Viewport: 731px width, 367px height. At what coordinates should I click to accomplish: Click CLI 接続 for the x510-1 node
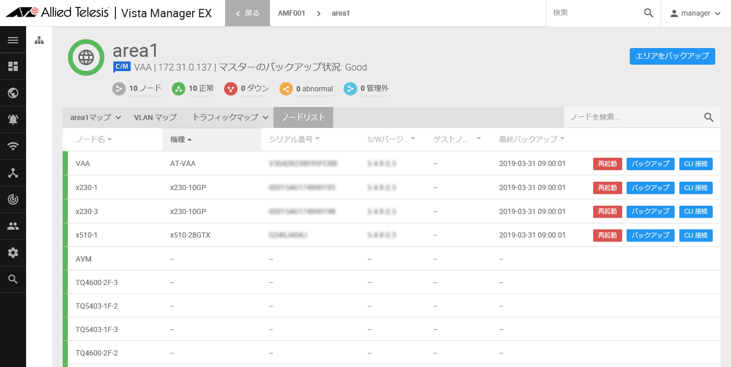pos(696,235)
